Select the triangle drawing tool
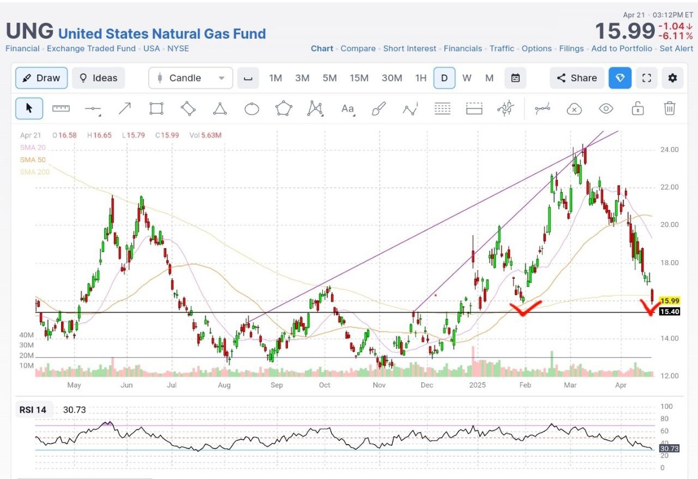This screenshot has height=479, width=698. 220,108
